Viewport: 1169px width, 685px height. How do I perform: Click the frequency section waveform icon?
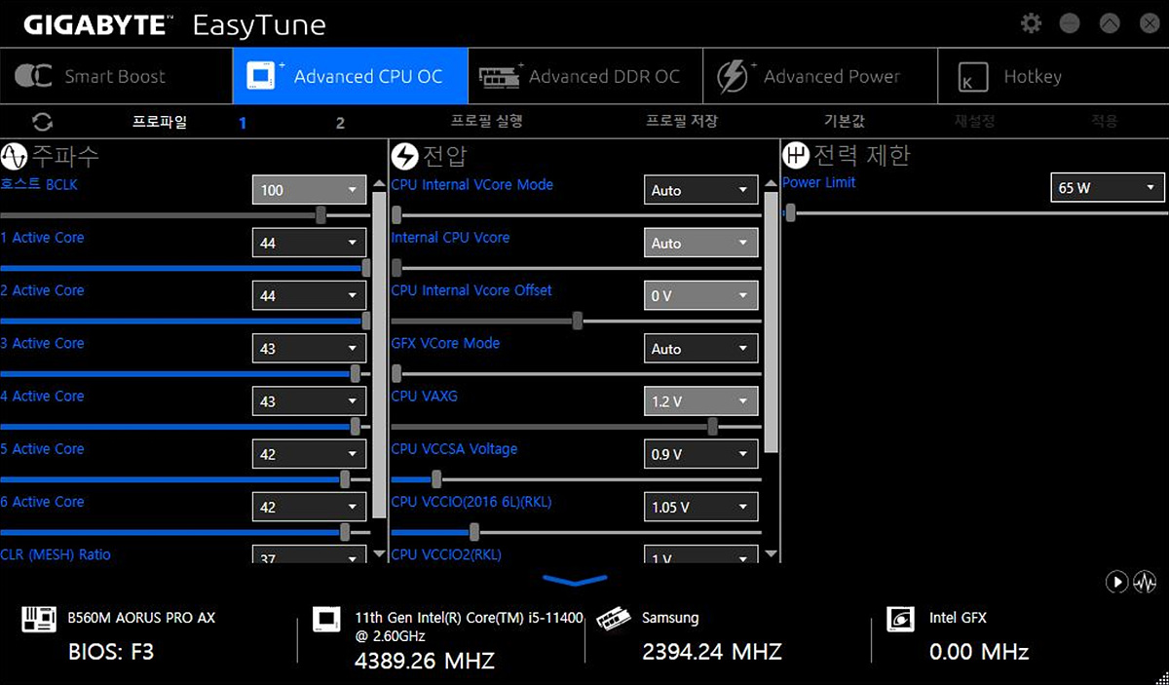click(x=14, y=156)
